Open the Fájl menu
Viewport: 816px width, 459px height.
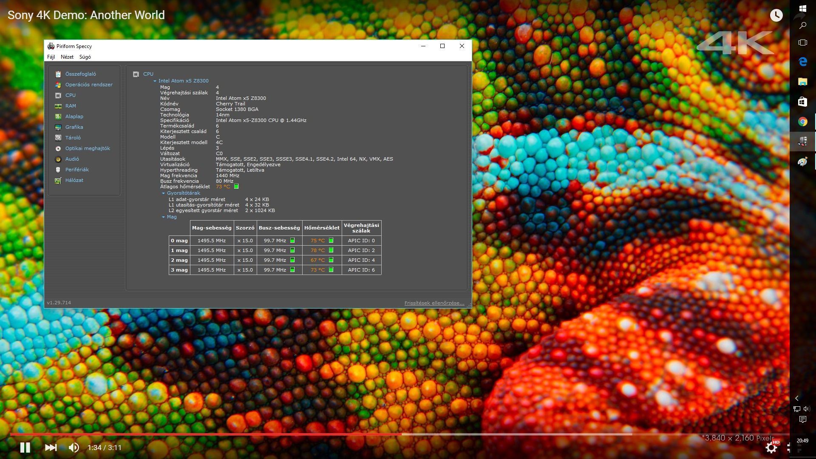point(51,57)
